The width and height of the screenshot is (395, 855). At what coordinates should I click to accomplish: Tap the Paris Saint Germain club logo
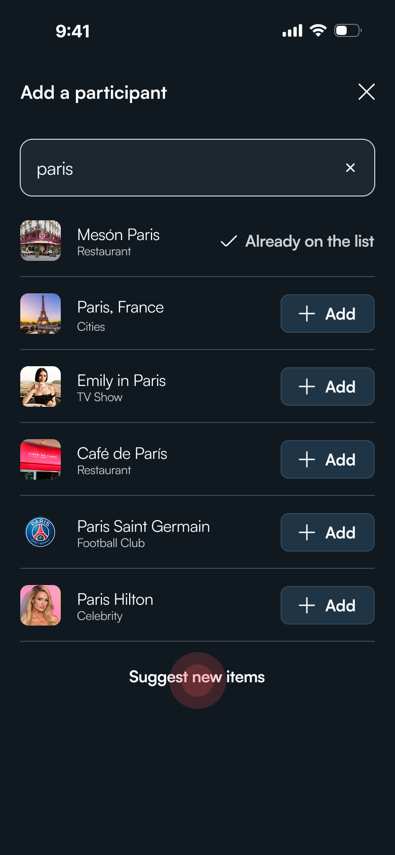41,532
